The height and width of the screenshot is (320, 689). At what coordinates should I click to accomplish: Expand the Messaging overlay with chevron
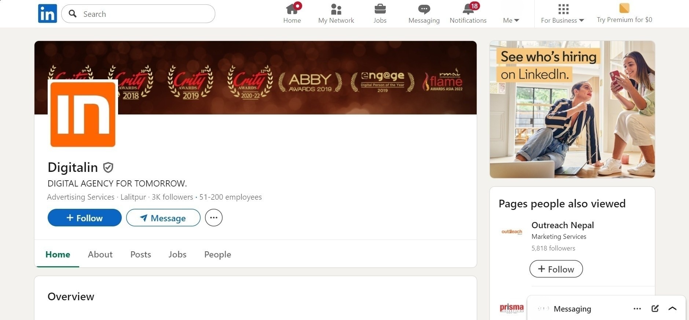pyautogui.click(x=672, y=309)
